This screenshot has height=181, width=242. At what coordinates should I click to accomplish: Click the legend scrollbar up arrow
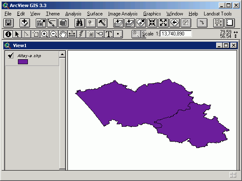coord(62,54)
